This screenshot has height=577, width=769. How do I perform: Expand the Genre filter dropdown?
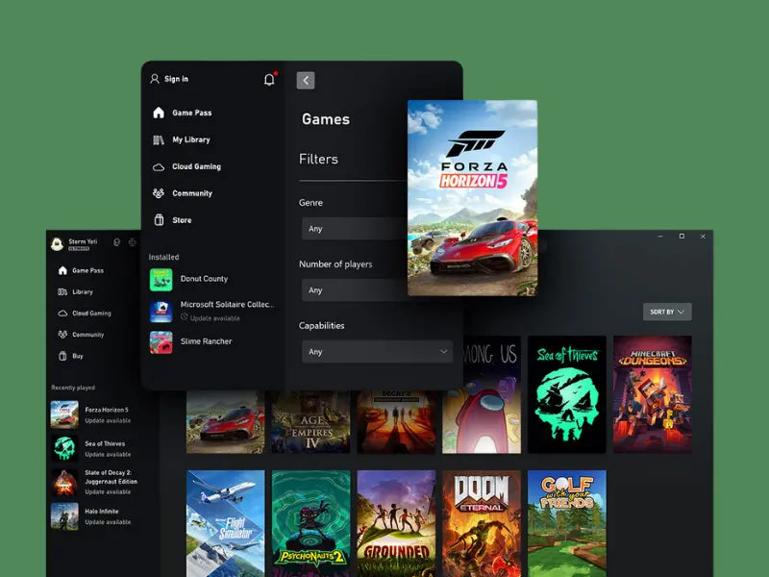pyautogui.click(x=353, y=229)
